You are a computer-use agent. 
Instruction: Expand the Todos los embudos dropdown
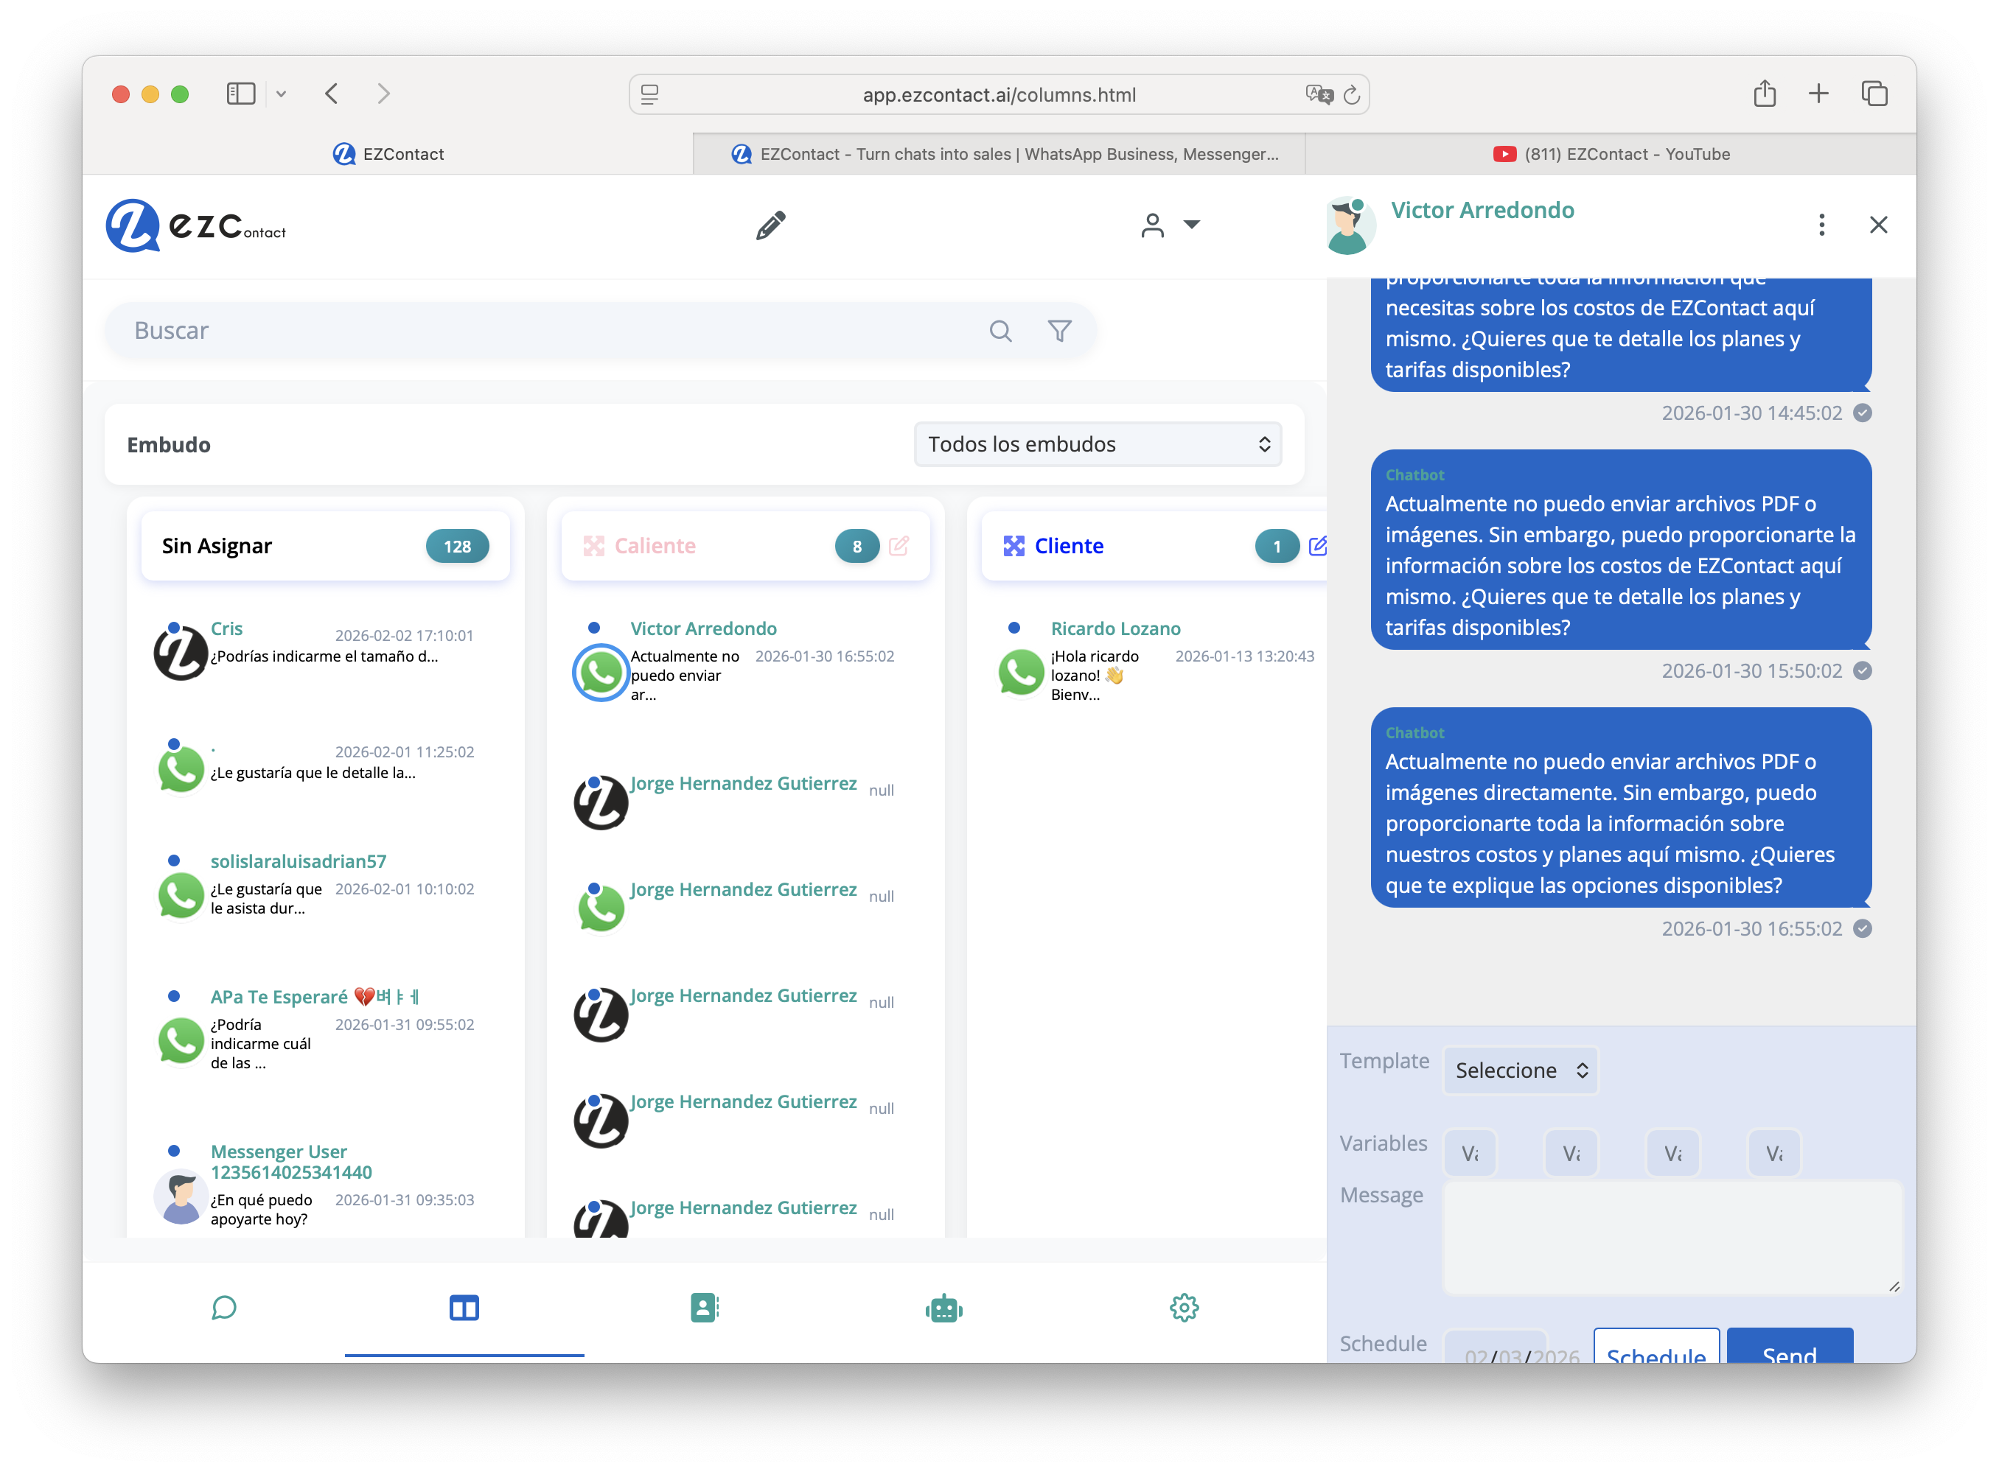pyautogui.click(x=1097, y=444)
